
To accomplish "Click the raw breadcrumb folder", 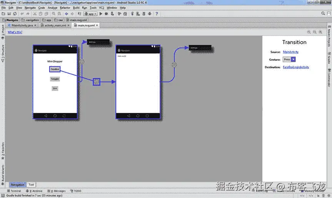I will 58,20.
